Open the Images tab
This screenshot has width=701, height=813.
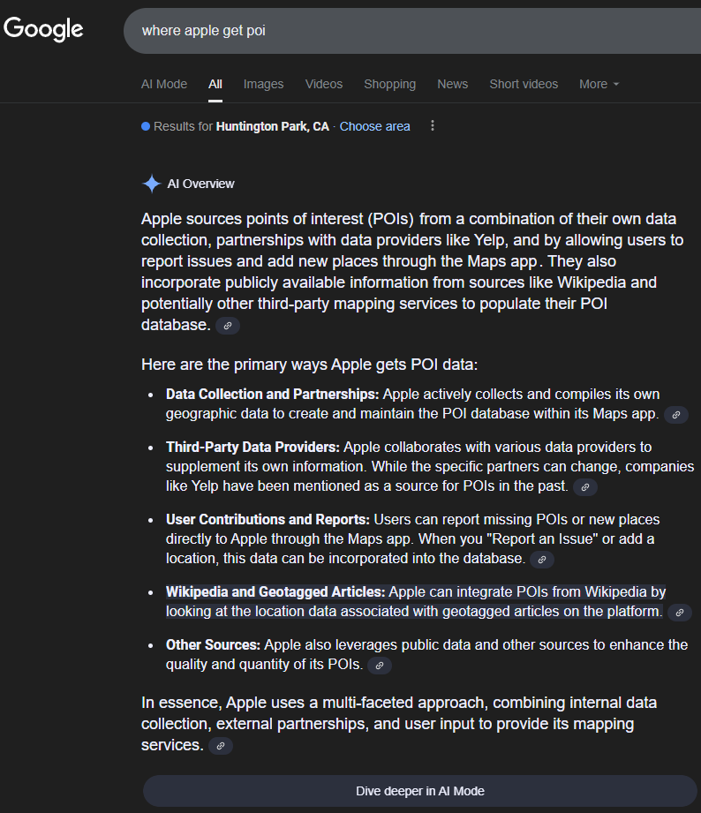(263, 84)
